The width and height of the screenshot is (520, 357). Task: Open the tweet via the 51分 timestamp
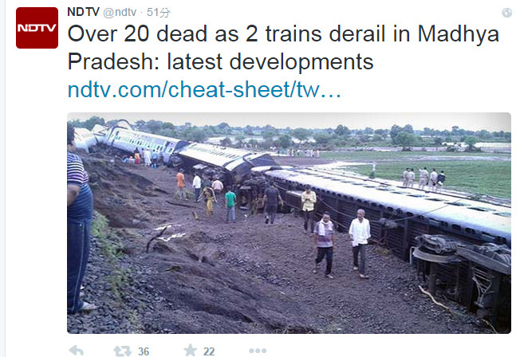pos(159,13)
